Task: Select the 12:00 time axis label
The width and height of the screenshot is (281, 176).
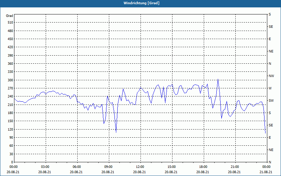Action: click(x=140, y=167)
